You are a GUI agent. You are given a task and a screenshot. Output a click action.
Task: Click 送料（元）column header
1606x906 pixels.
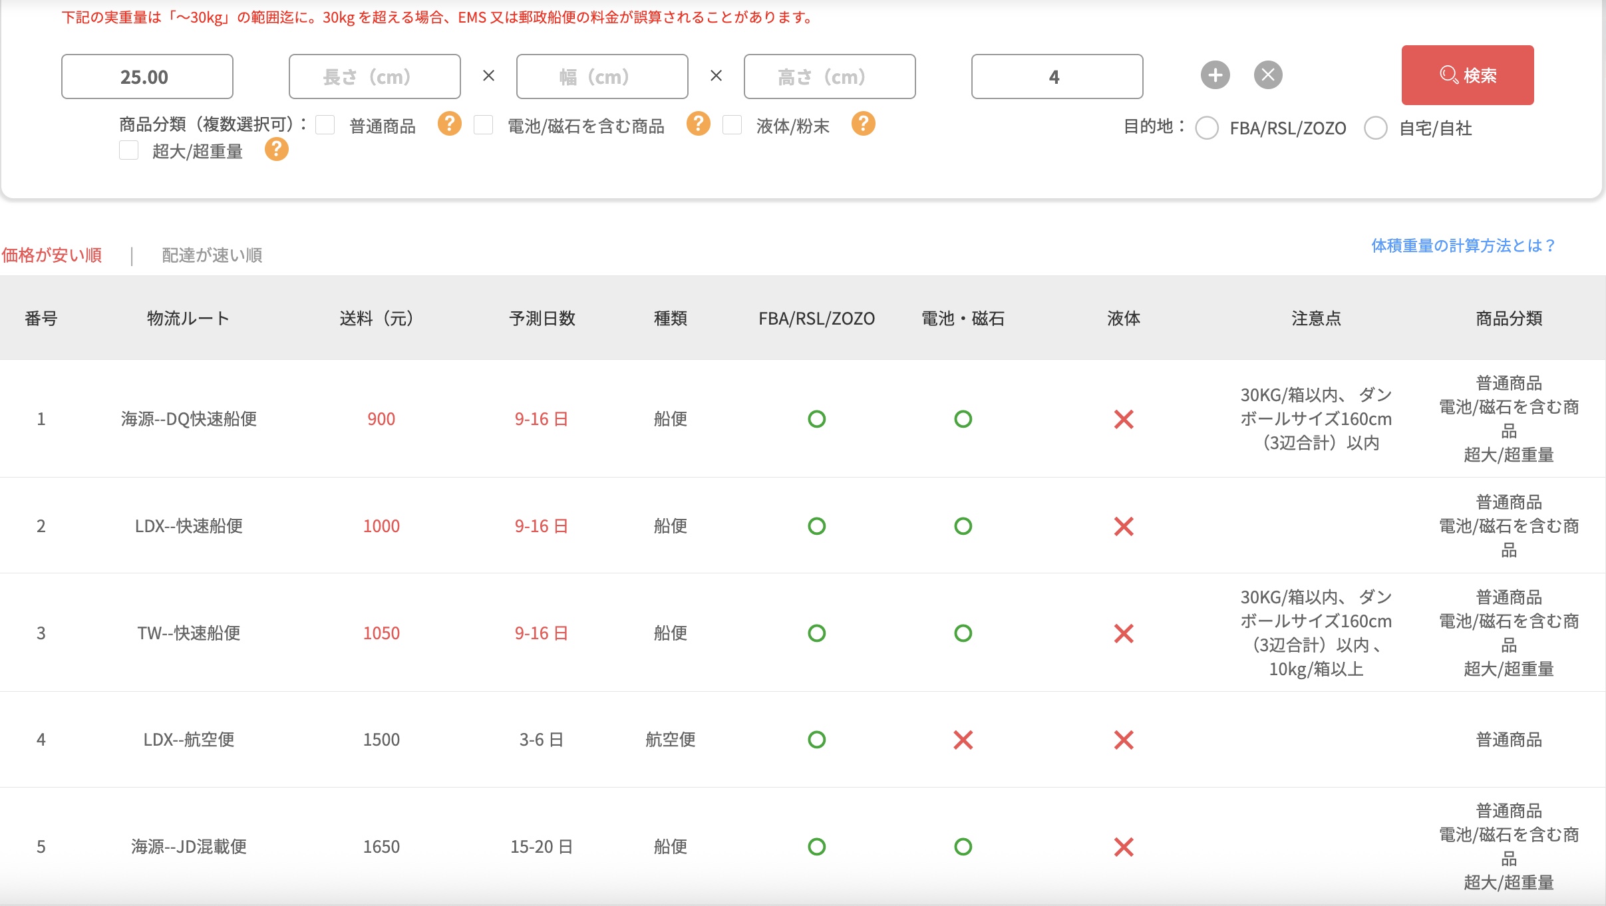pos(377,319)
